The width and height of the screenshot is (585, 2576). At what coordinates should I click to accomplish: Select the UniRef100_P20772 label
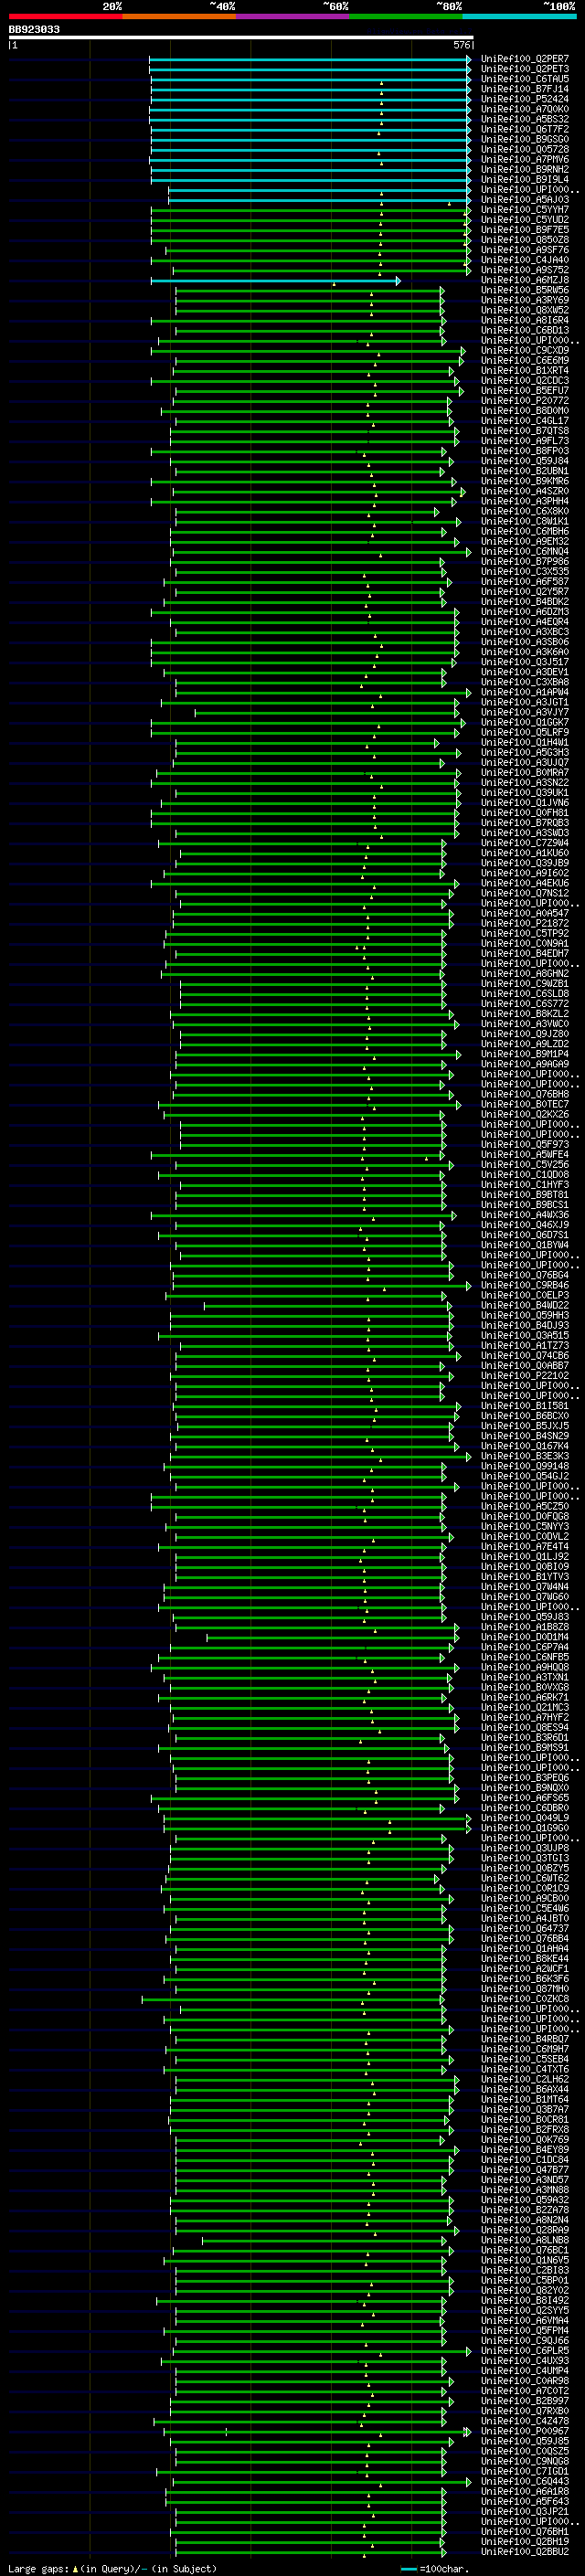(524, 401)
